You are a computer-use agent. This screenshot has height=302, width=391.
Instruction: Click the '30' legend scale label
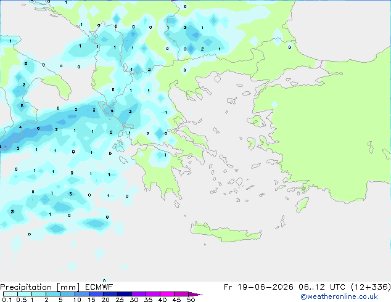134,300
